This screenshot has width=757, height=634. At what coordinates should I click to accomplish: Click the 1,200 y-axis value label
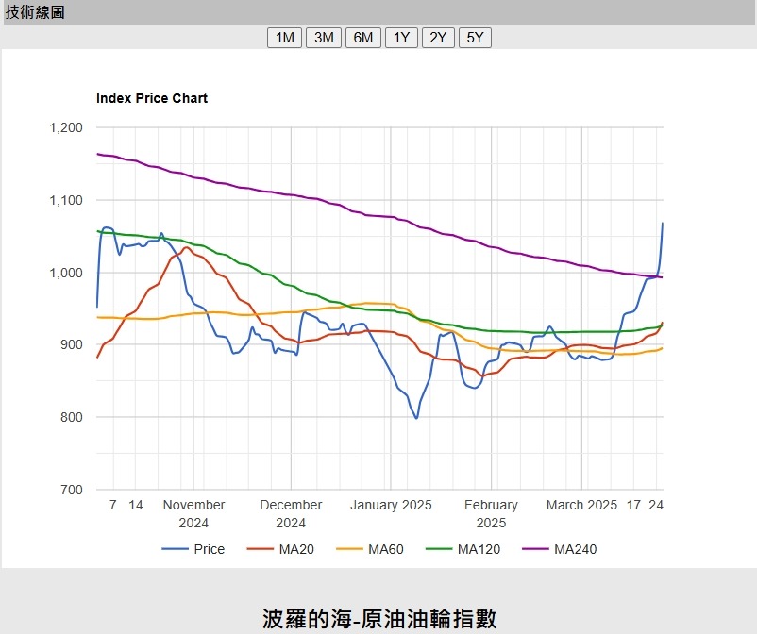(x=64, y=128)
